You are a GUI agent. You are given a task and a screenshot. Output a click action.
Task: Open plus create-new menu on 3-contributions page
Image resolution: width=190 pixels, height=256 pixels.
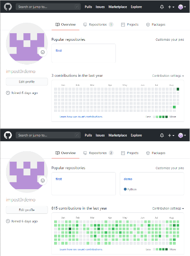coord(171,7)
